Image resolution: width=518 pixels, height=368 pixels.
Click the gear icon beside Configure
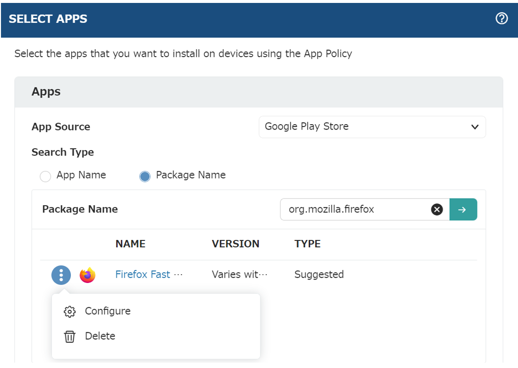click(70, 311)
